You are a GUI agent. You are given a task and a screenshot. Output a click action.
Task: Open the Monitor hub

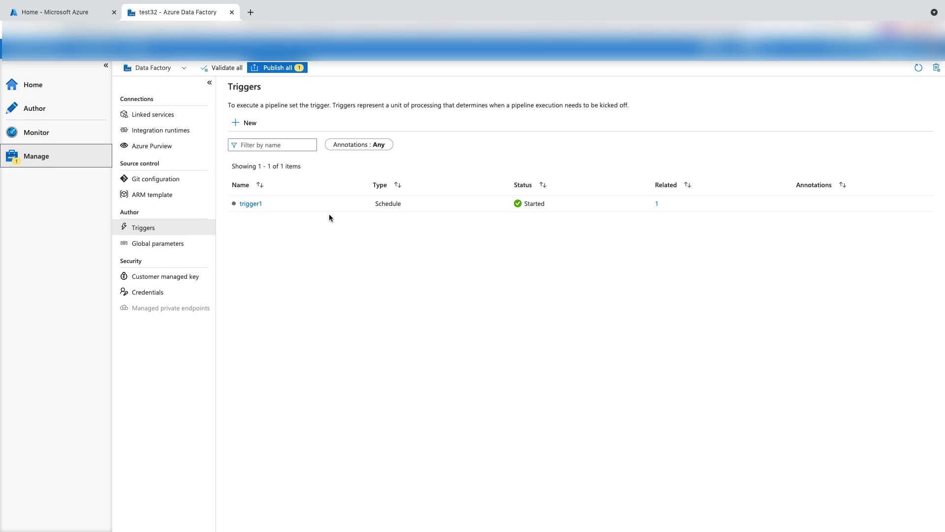click(36, 133)
